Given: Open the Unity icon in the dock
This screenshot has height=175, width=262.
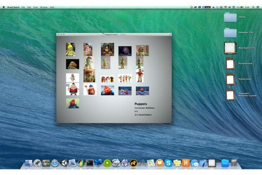Looking at the screenshot, I should (64, 163).
